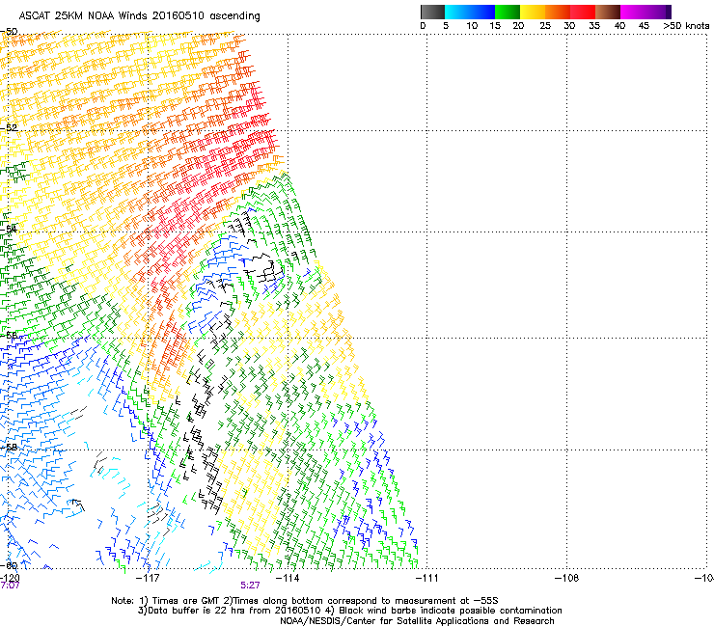Click the longitude label '-114'
Viewport: 714px width, 627px height.
coord(288,578)
